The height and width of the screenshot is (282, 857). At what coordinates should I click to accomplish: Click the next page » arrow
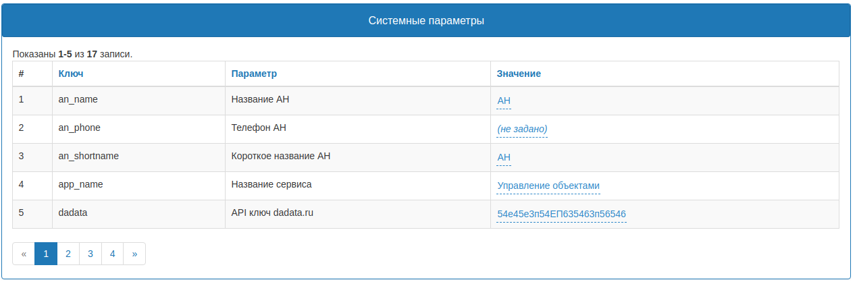[134, 254]
